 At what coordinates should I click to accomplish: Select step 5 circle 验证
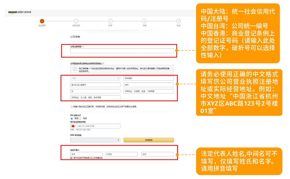178,21
